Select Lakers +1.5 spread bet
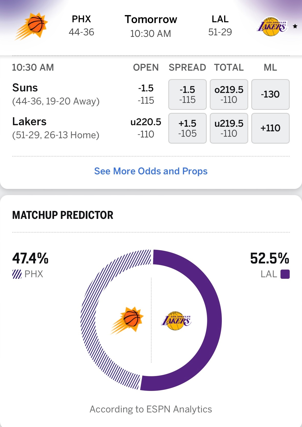The width and height of the screenshot is (302, 427). pos(187,128)
